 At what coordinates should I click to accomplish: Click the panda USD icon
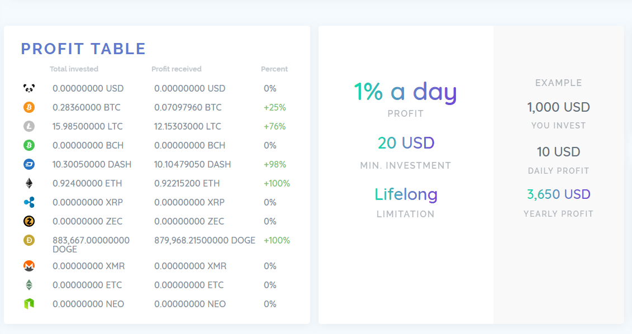tap(29, 88)
